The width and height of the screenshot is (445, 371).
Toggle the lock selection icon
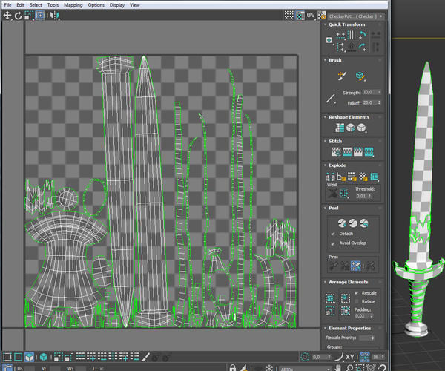pyautogui.click(x=232, y=367)
